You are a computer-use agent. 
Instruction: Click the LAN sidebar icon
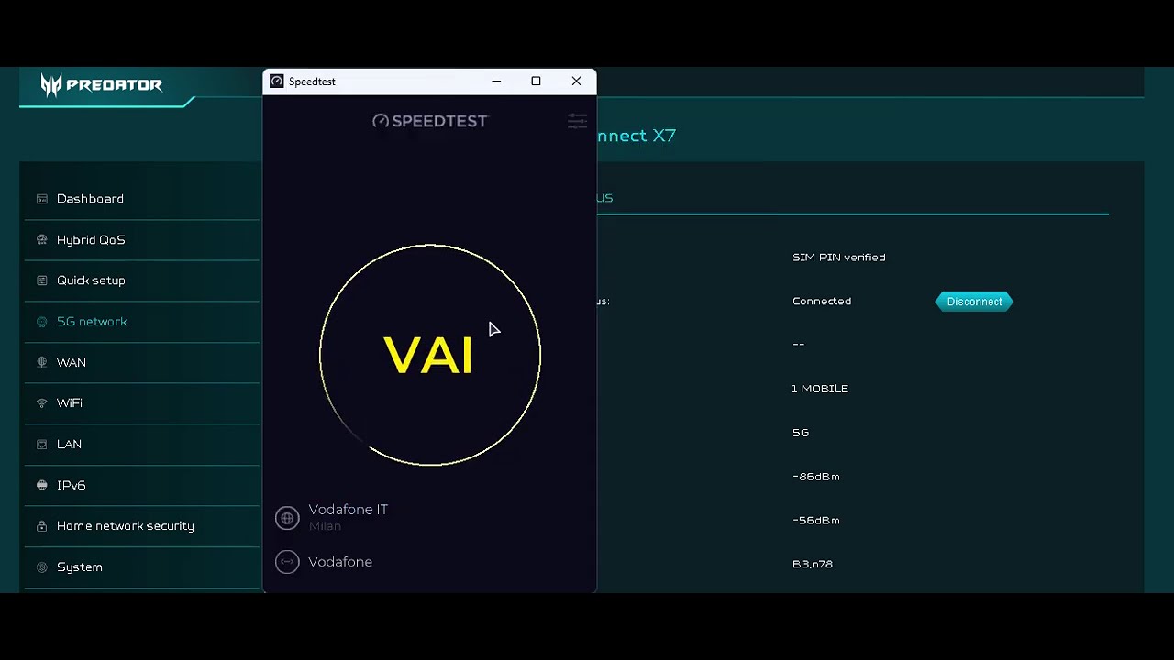click(x=41, y=445)
